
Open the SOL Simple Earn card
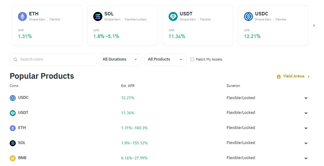122,25
